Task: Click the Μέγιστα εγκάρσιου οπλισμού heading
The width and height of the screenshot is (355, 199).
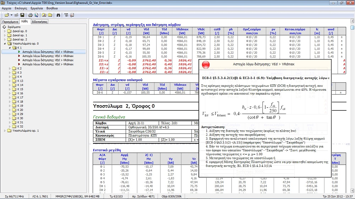Action: [118, 80]
